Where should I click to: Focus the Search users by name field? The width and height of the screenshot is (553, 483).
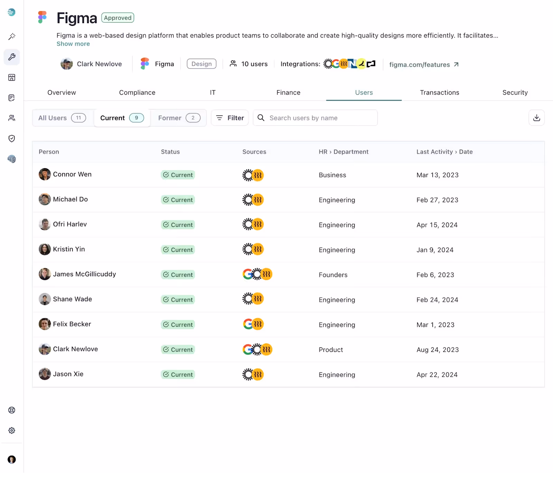tap(315, 118)
